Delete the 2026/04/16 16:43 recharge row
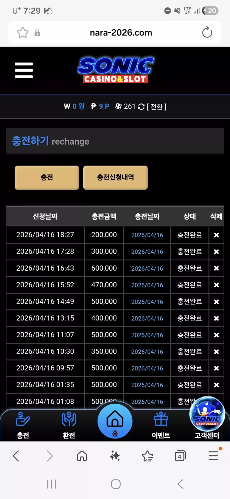Viewport: 230px width, 499px height. point(216,268)
